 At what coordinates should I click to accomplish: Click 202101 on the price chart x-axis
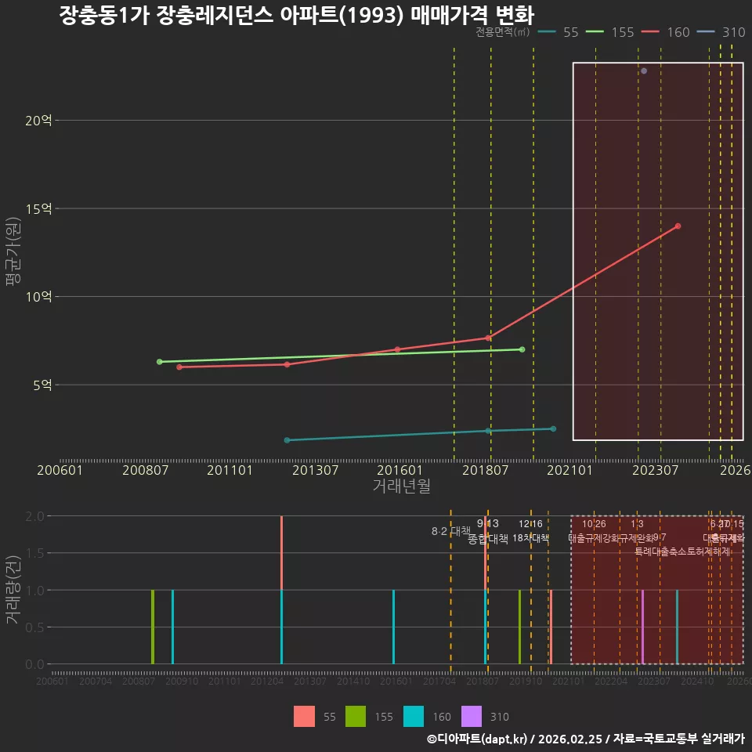(569, 470)
